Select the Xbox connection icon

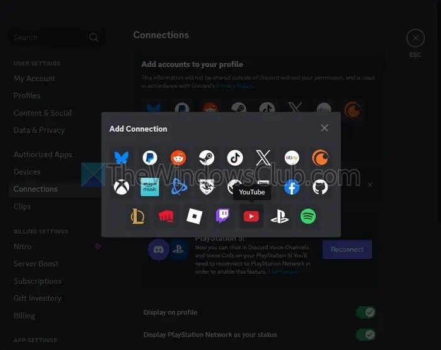[122, 187]
